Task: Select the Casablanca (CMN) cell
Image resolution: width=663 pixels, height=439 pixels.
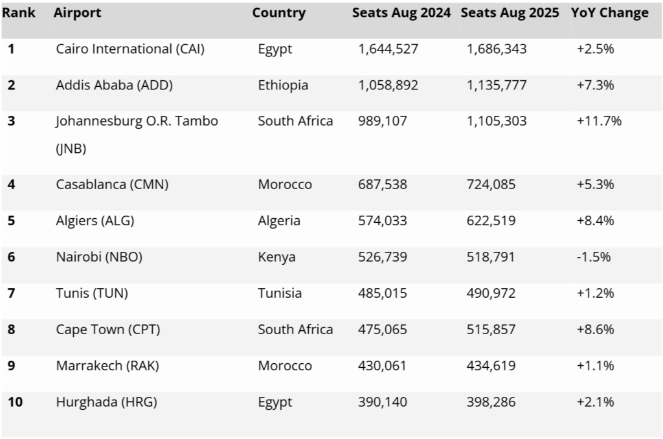Action: [x=112, y=185]
